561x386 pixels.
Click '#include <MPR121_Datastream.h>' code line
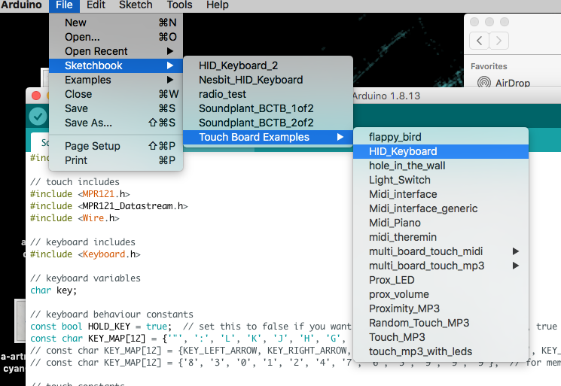108,206
